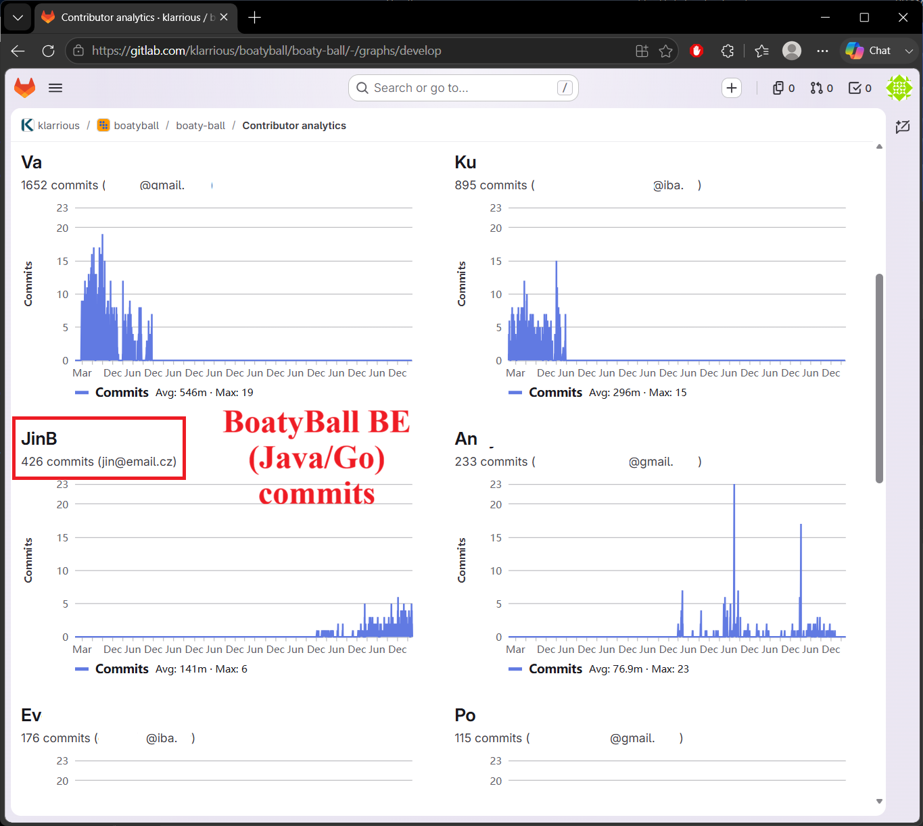Click the 176 commits text
923x826 pixels.
pos(55,738)
